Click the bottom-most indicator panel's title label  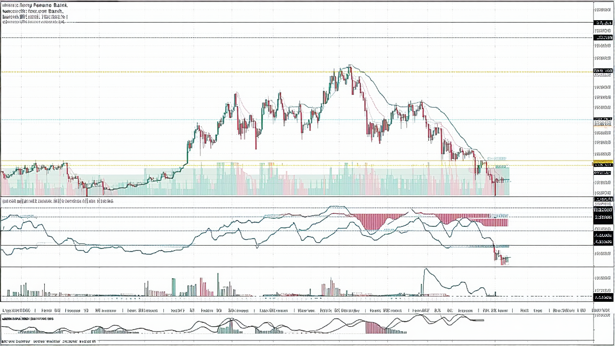tap(28, 318)
